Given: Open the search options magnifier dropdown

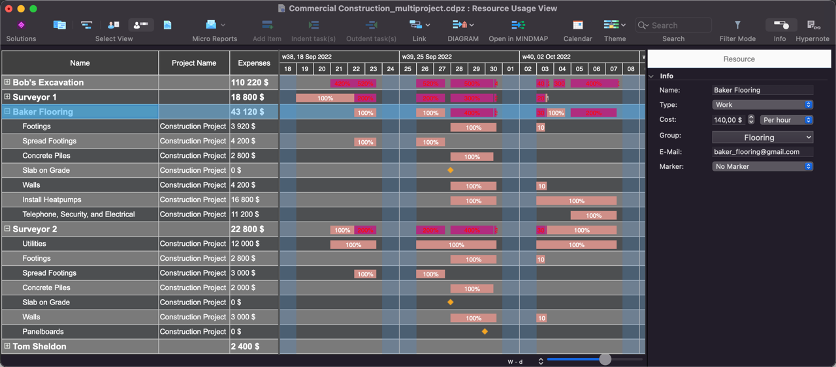Looking at the screenshot, I should coord(643,25).
